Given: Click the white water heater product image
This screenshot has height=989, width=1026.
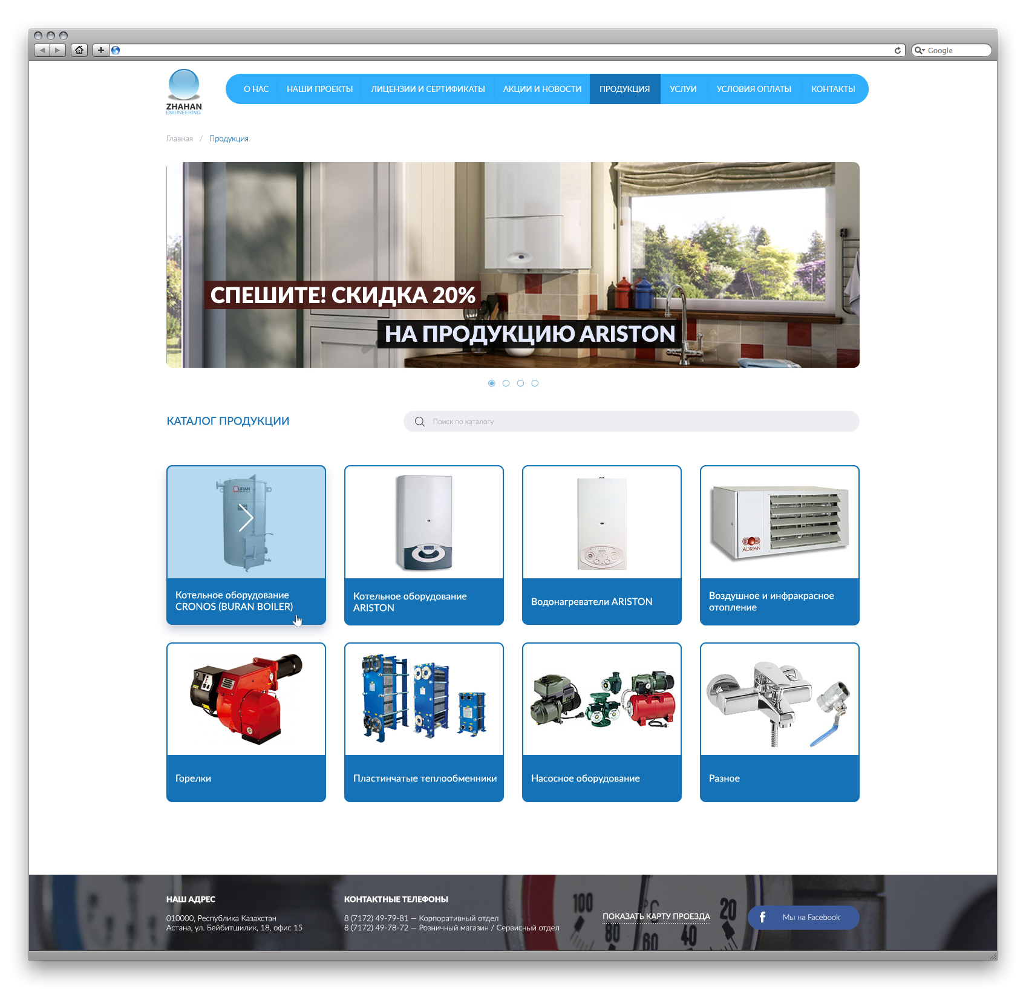Looking at the screenshot, I should 602,523.
